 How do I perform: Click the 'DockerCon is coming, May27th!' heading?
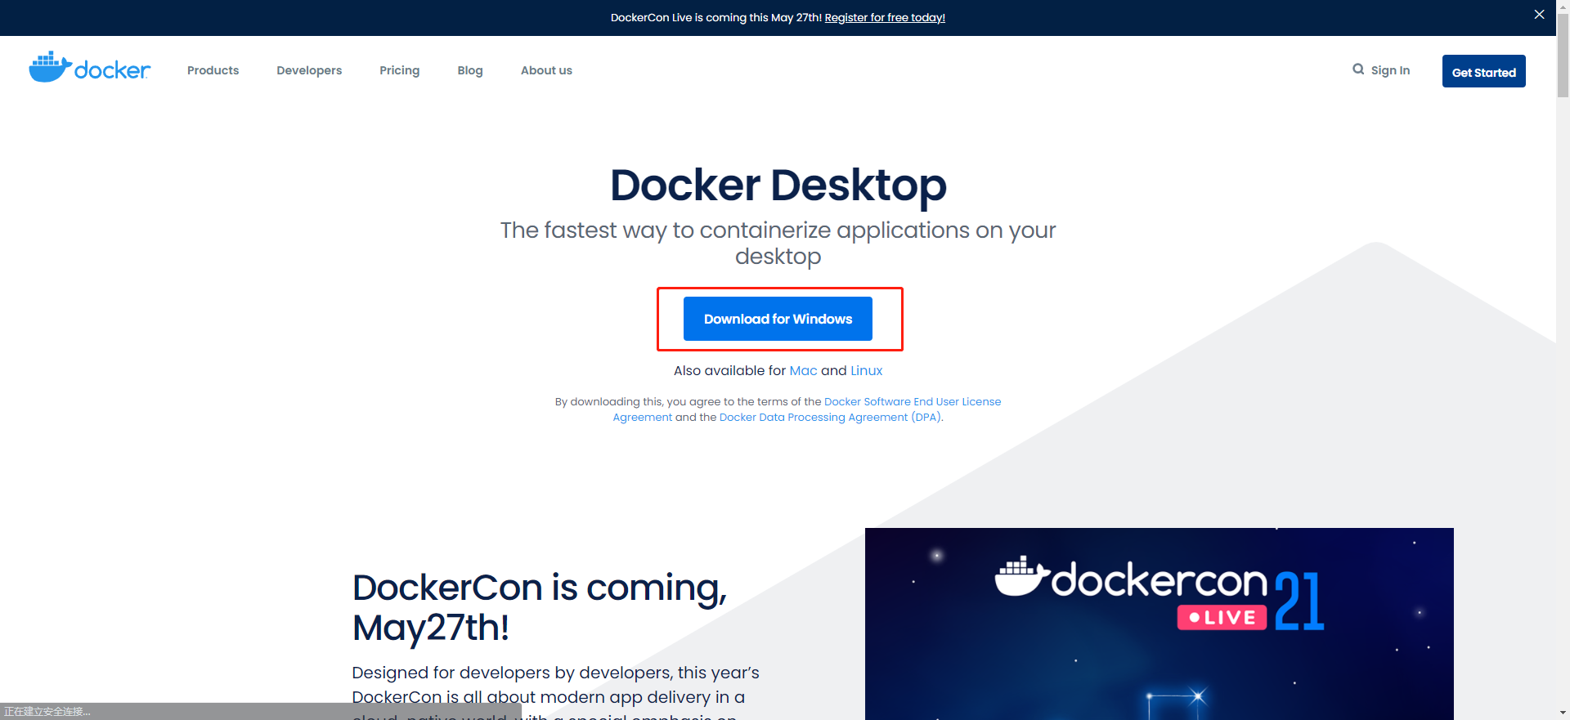(540, 607)
